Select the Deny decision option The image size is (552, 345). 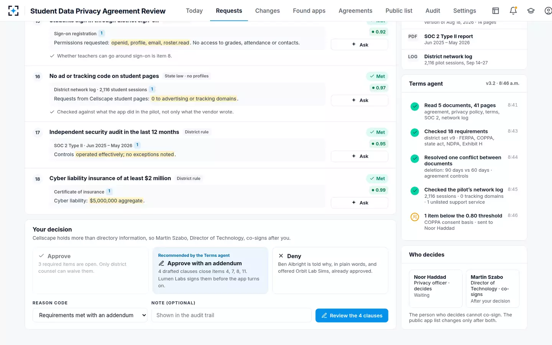[x=330, y=270]
